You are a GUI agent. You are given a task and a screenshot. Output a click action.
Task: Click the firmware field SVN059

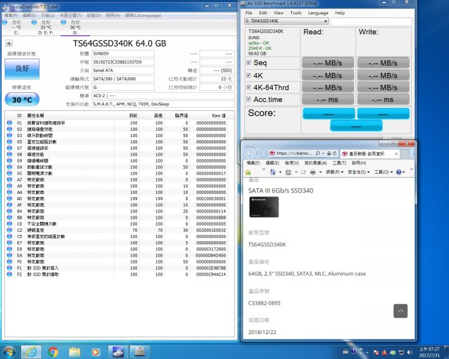(x=123, y=54)
